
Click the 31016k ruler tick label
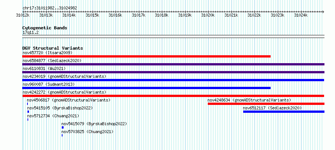coord(116,15)
